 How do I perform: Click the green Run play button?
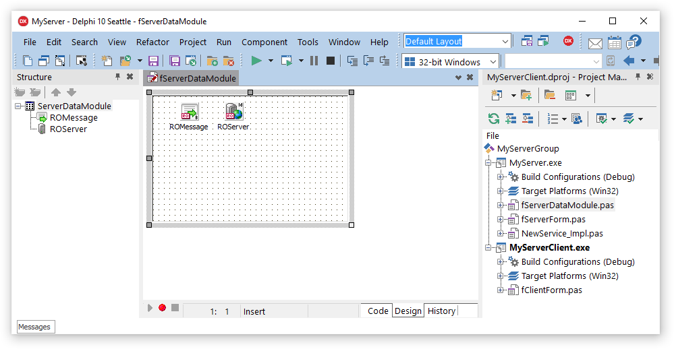point(256,61)
